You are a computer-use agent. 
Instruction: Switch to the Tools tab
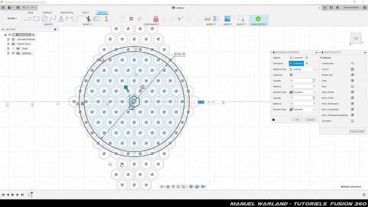pyautogui.click(x=85, y=13)
